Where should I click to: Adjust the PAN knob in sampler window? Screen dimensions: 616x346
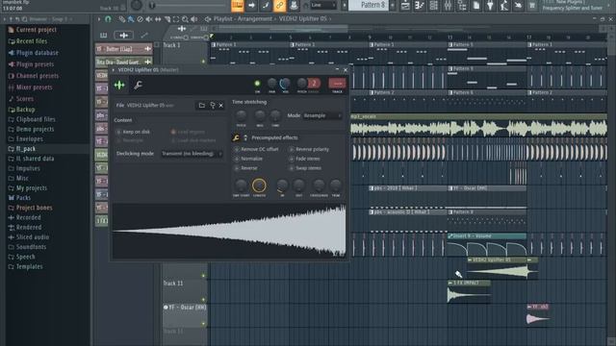(x=271, y=84)
